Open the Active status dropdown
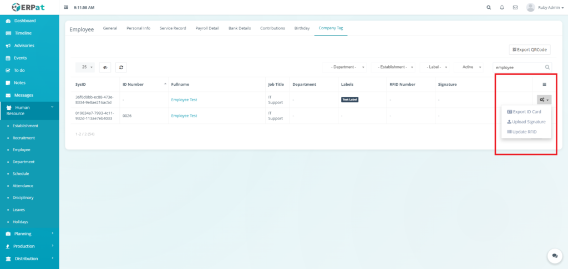568x269 pixels. pyautogui.click(x=471, y=67)
